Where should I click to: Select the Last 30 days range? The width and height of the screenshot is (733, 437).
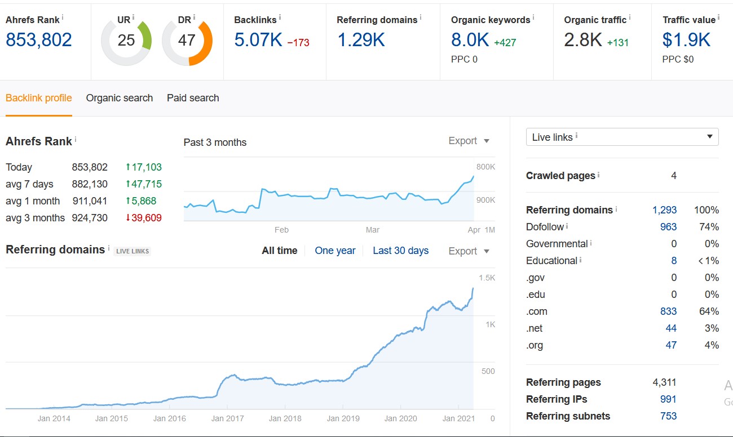point(401,251)
